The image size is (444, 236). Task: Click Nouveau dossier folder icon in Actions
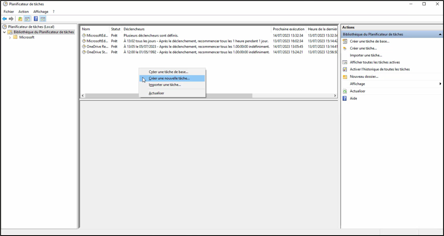tap(345, 77)
